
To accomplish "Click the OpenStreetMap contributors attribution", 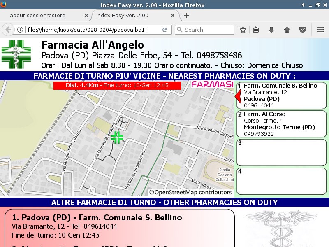I will click(190, 192).
